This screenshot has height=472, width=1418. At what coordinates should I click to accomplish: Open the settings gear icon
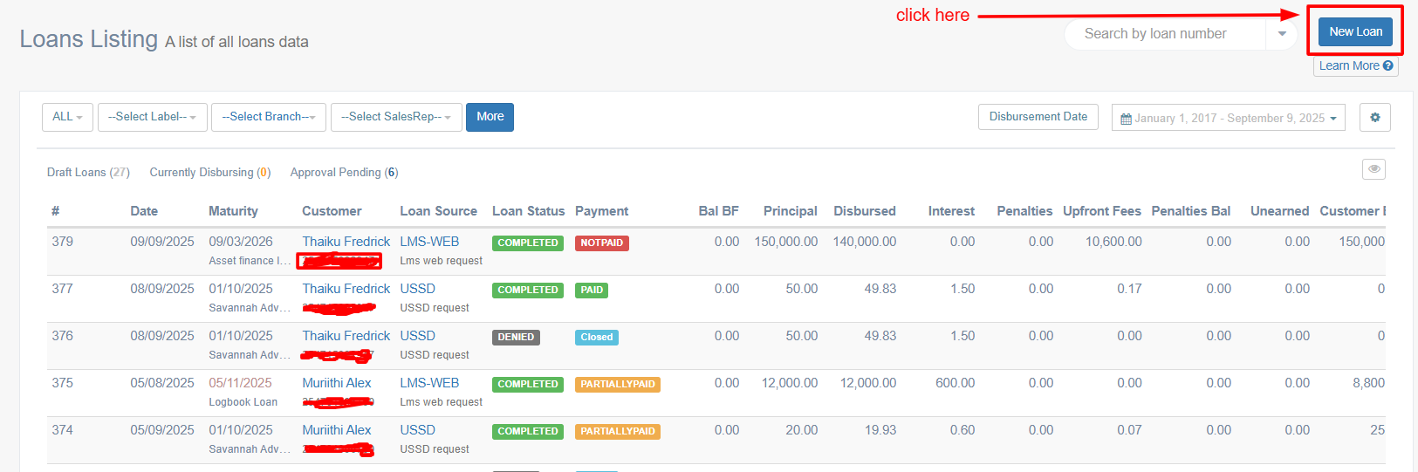click(1374, 118)
